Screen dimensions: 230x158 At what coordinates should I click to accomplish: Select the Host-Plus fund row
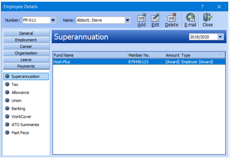[x=139, y=62]
